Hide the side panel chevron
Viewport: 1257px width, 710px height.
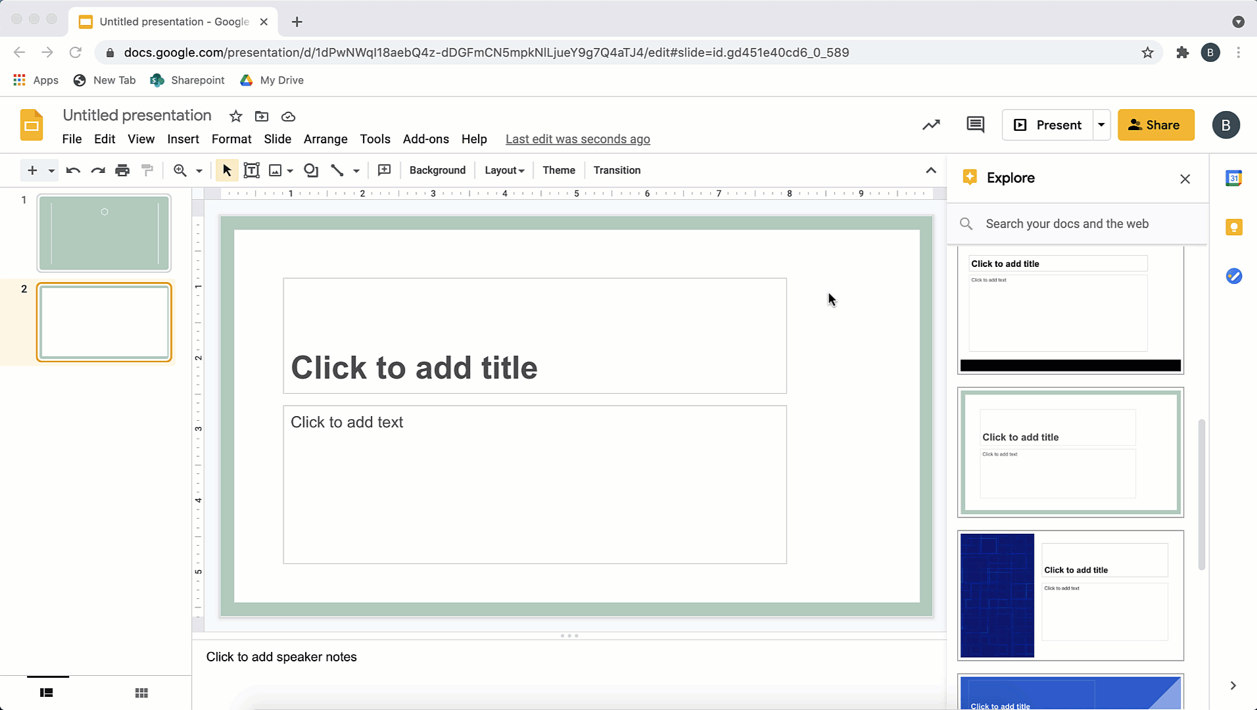pyautogui.click(x=1233, y=686)
